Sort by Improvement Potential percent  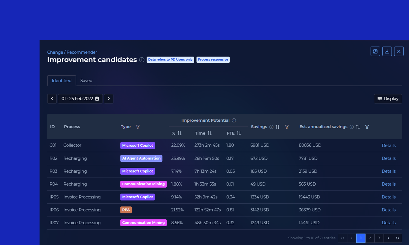[x=179, y=133]
